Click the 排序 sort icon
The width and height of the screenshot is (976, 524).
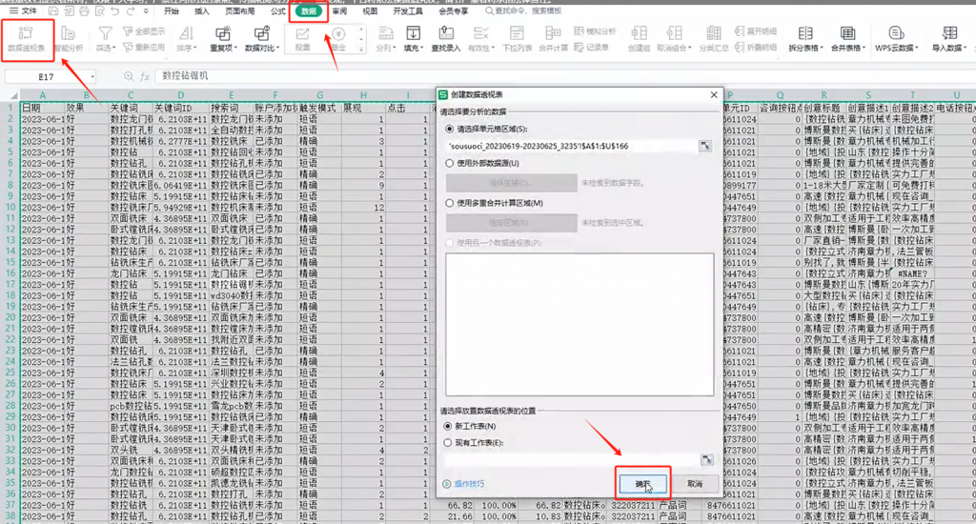[x=186, y=33]
